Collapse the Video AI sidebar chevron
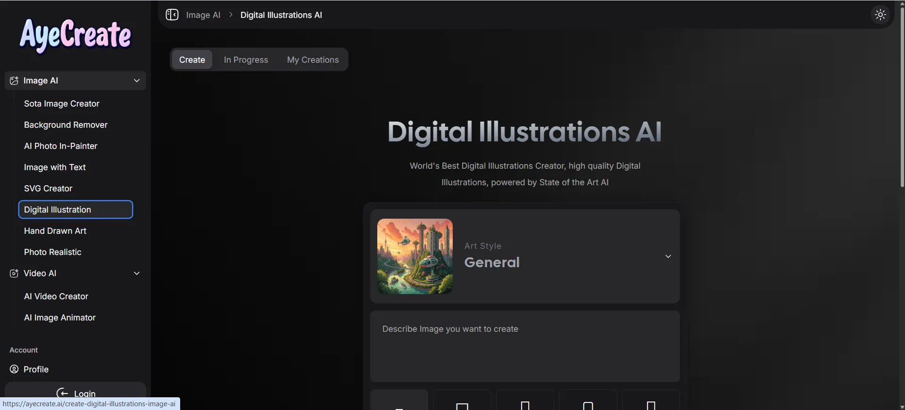This screenshot has height=410, width=905. point(137,273)
